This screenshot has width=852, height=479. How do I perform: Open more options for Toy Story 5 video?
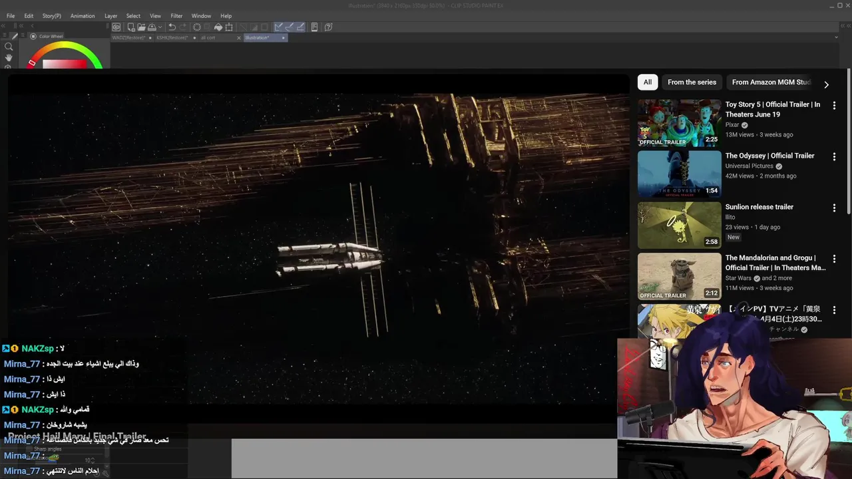[834, 105]
